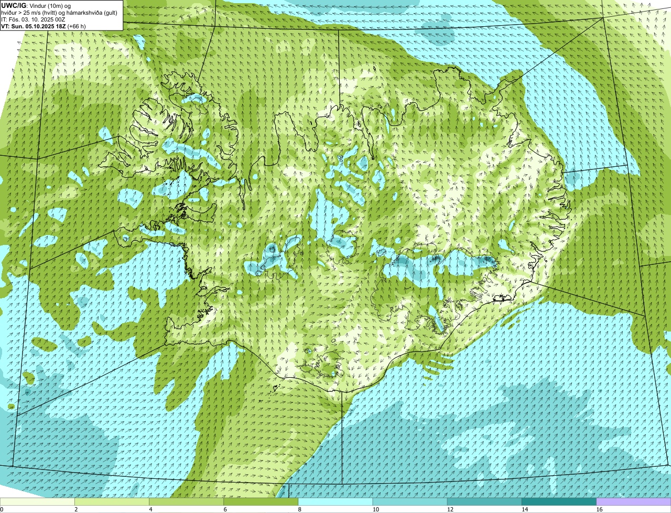
Task: Click the scale label "2"
Action: point(76,509)
